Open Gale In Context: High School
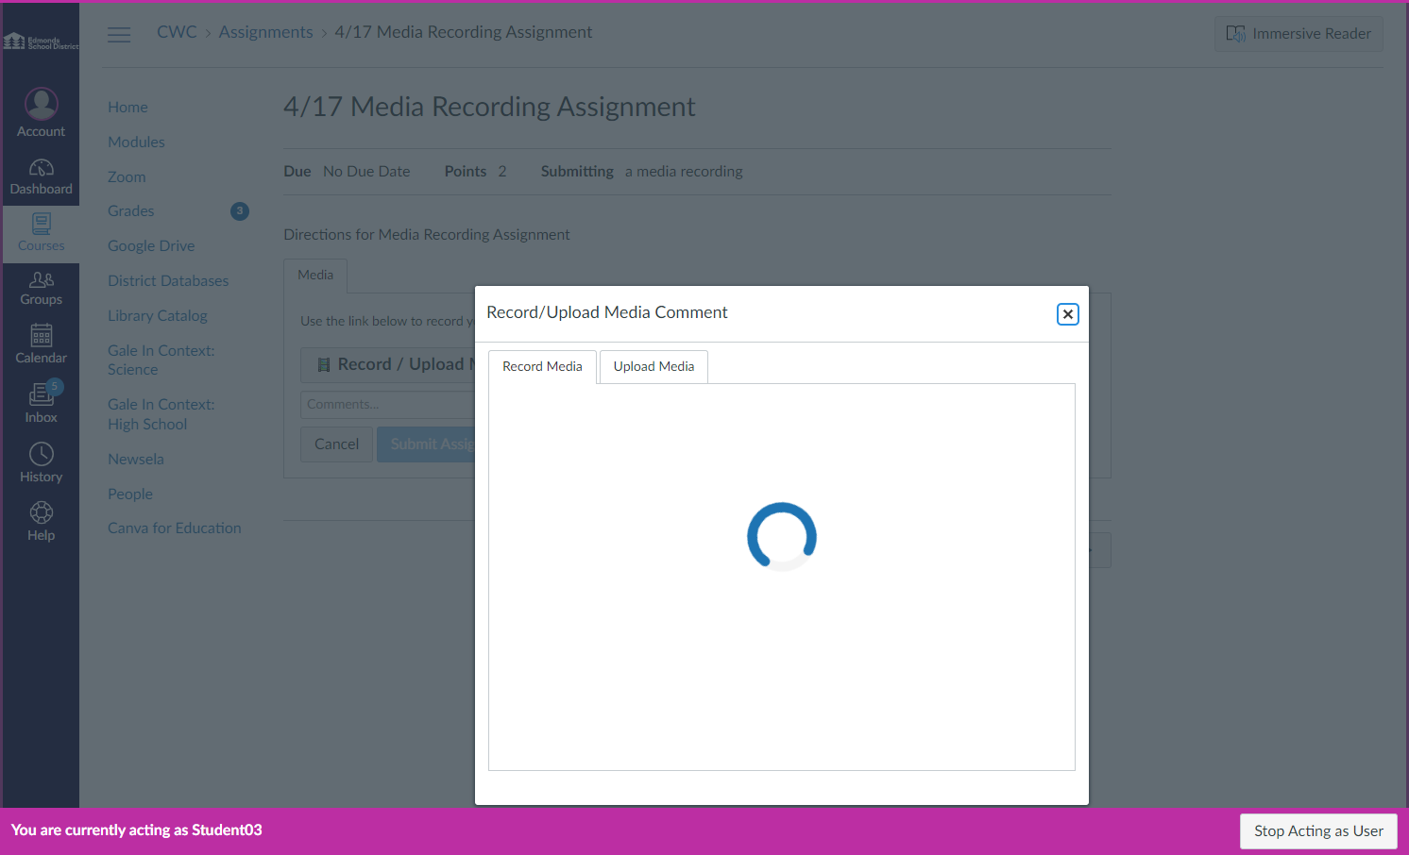The image size is (1409, 855). [161, 414]
